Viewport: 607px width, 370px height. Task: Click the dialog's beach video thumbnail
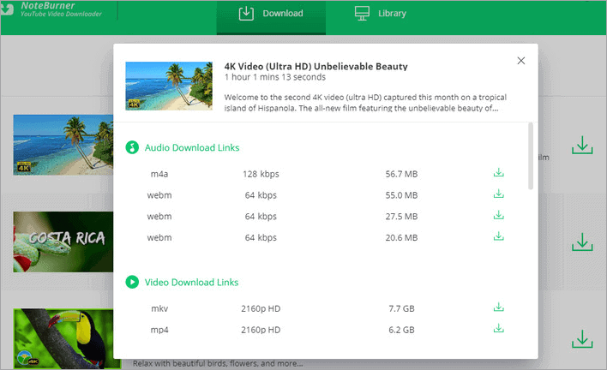[x=169, y=86]
